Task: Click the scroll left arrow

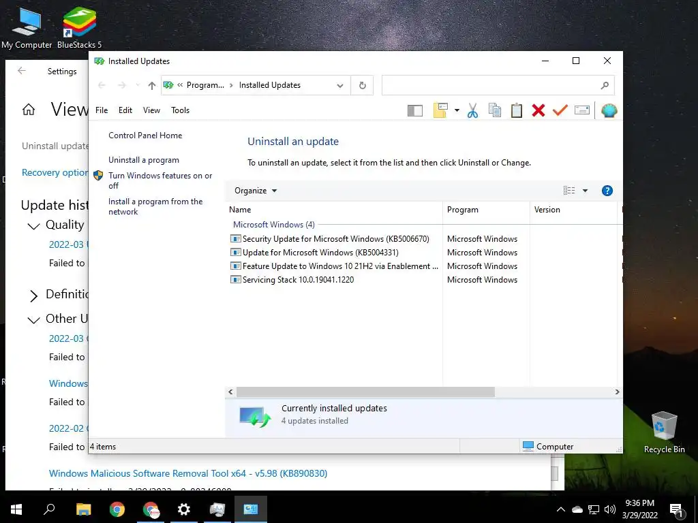Action: (230, 392)
